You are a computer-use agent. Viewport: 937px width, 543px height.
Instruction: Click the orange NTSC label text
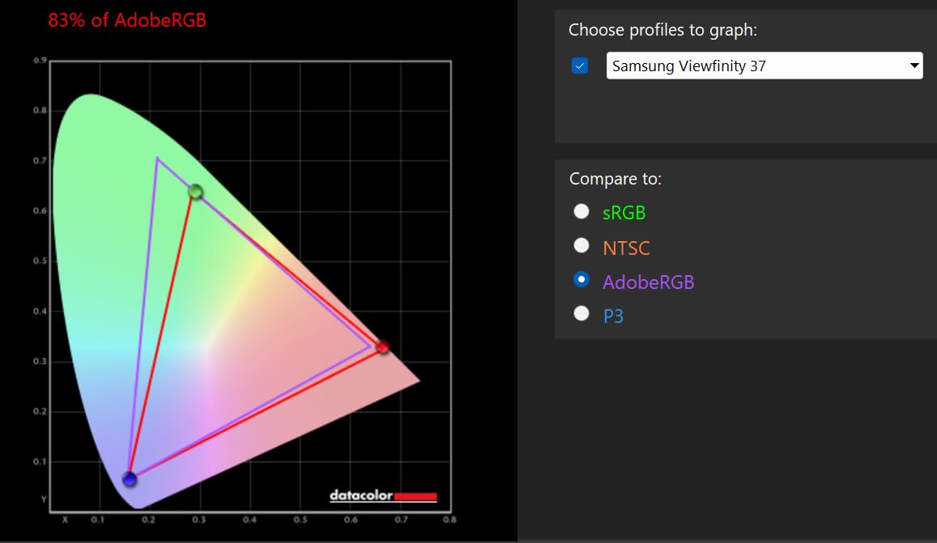pos(626,248)
